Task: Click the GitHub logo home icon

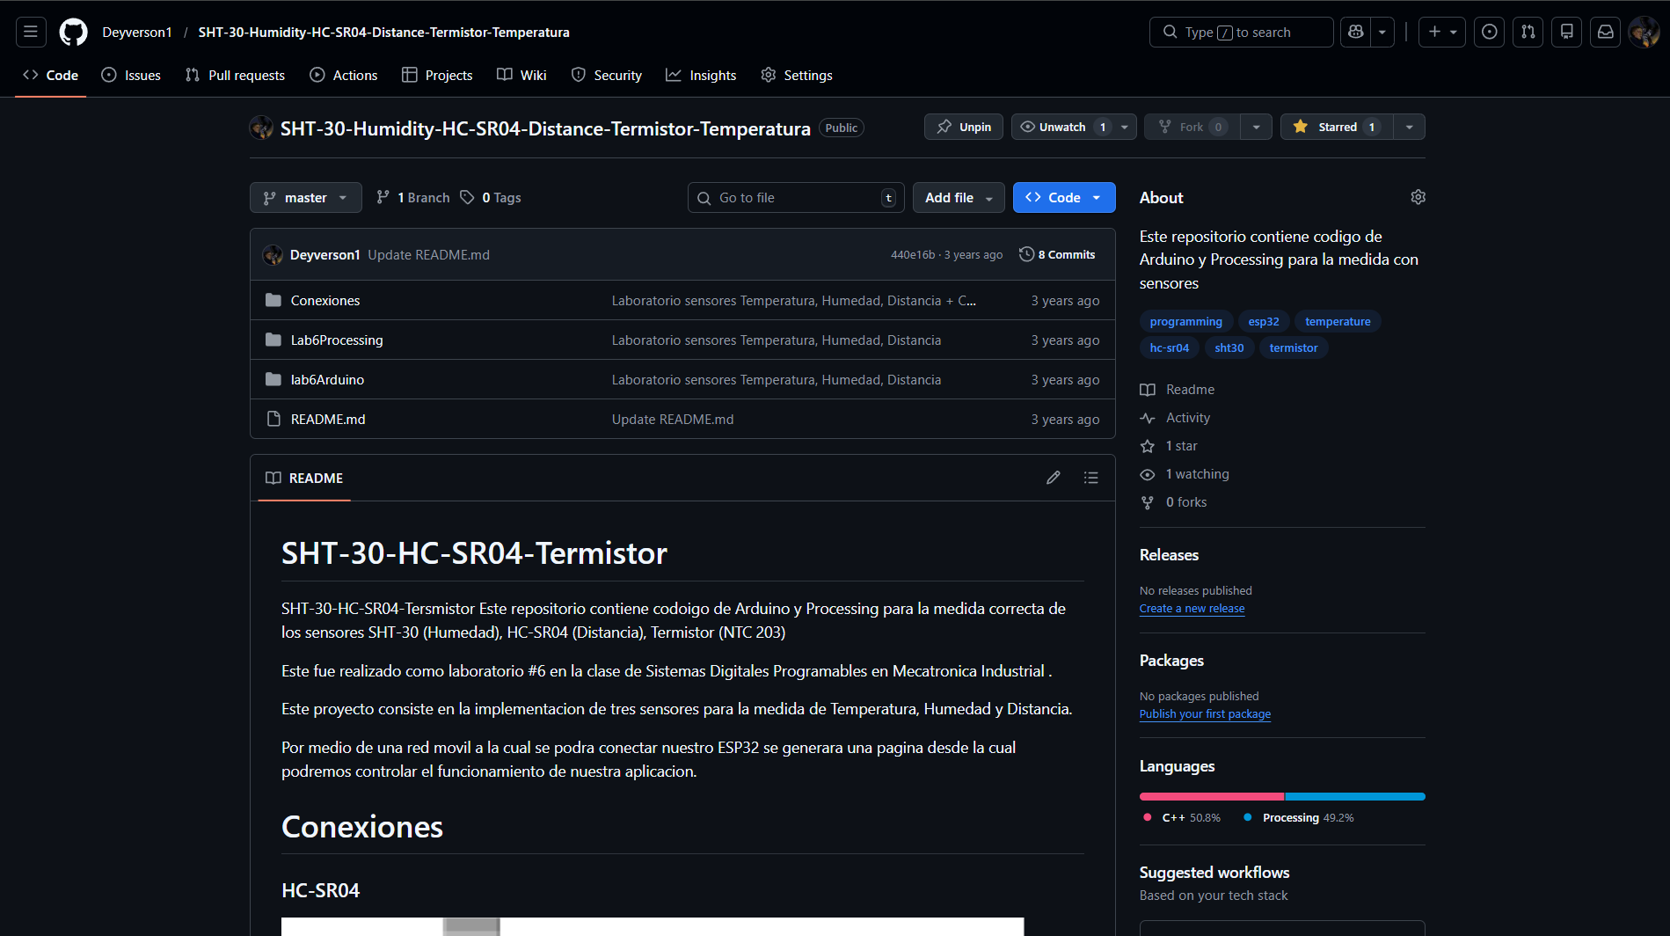Action: [73, 33]
